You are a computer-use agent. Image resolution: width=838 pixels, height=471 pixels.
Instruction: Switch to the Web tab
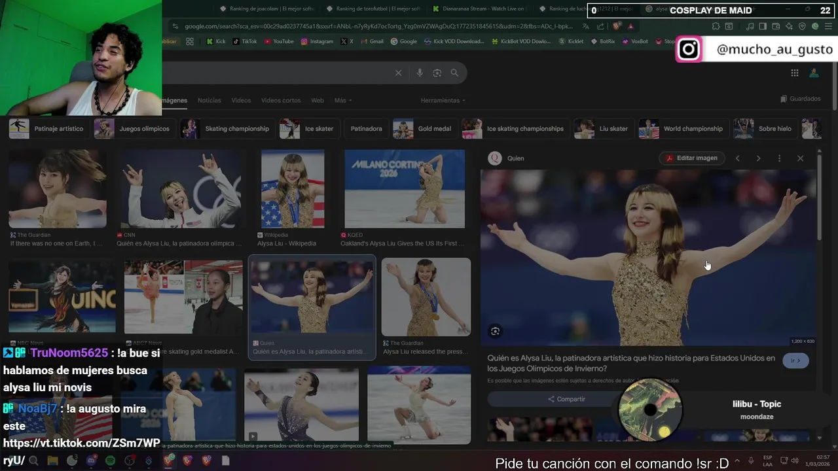click(x=318, y=100)
